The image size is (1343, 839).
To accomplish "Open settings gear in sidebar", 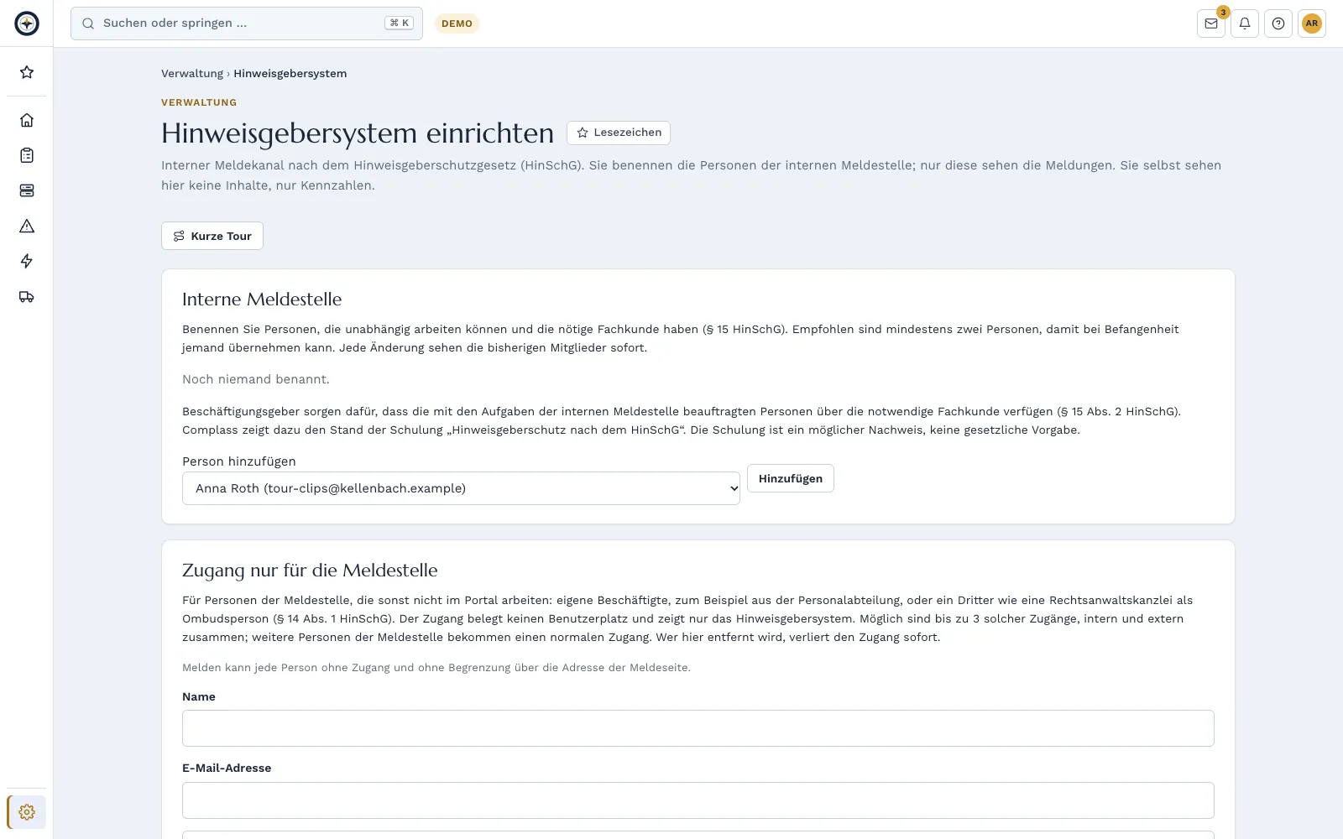I will [27, 812].
